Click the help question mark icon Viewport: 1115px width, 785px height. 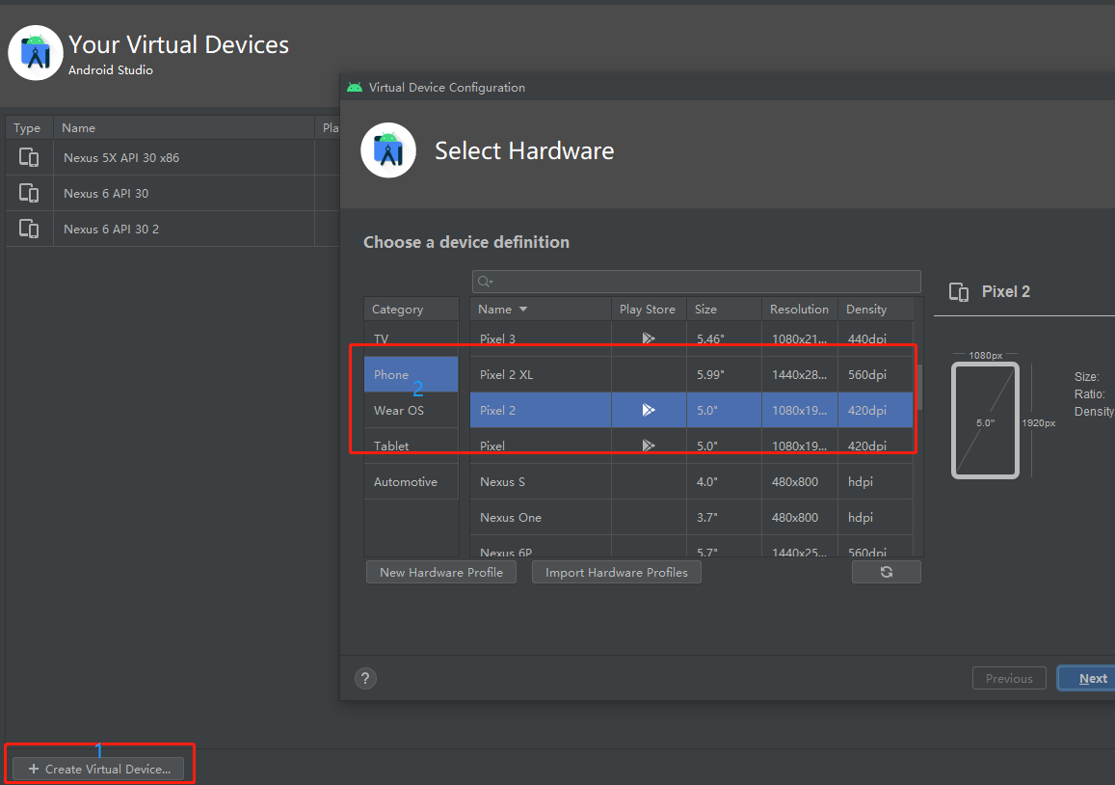(365, 678)
